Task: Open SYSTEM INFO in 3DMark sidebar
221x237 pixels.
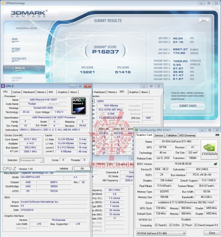Action: pyautogui.click(x=19, y=59)
